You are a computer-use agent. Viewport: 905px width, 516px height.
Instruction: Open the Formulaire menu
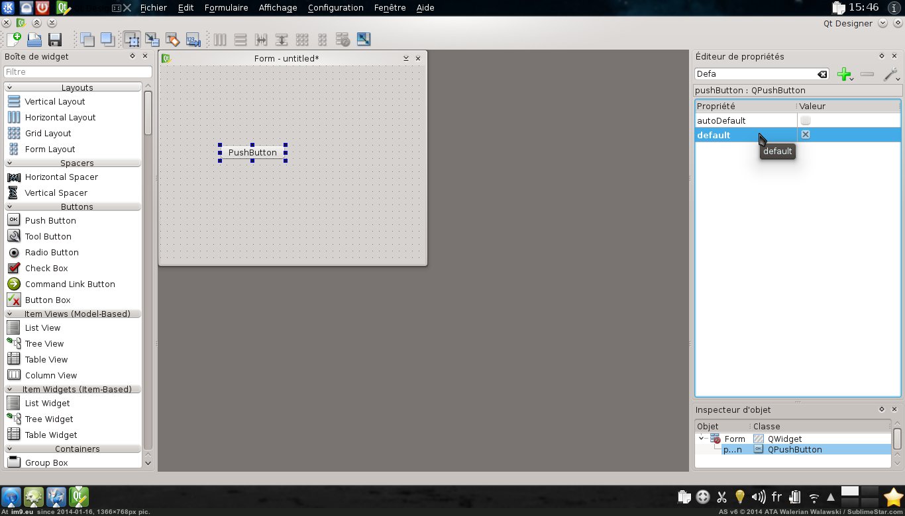coord(226,8)
